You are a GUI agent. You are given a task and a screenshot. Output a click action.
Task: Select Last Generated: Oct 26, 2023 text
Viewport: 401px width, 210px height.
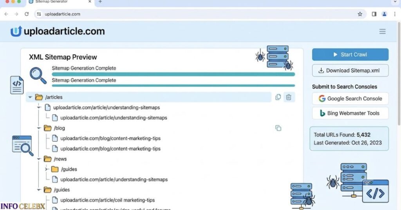(x=348, y=143)
